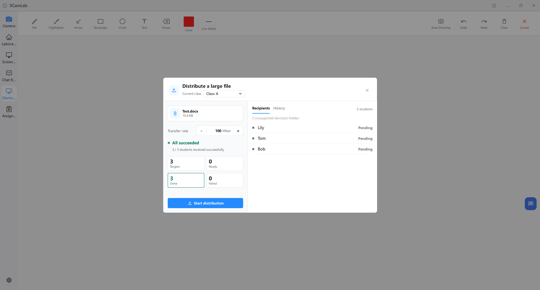This screenshot has height=290, width=540.
Task: Activate the Eraser tool
Action: (166, 24)
